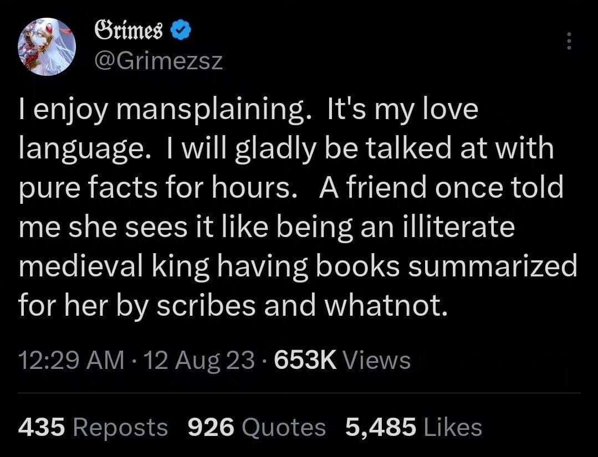Click the tweet's first line about mansplaining

point(248,111)
